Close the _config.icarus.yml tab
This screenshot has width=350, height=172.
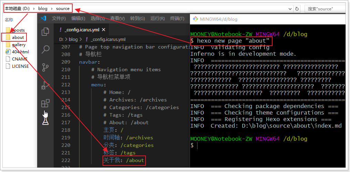click(104, 30)
